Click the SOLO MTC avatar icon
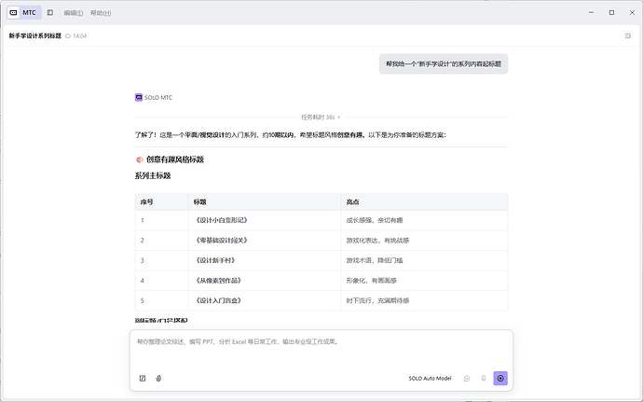The width and height of the screenshot is (643, 402). [x=139, y=97]
